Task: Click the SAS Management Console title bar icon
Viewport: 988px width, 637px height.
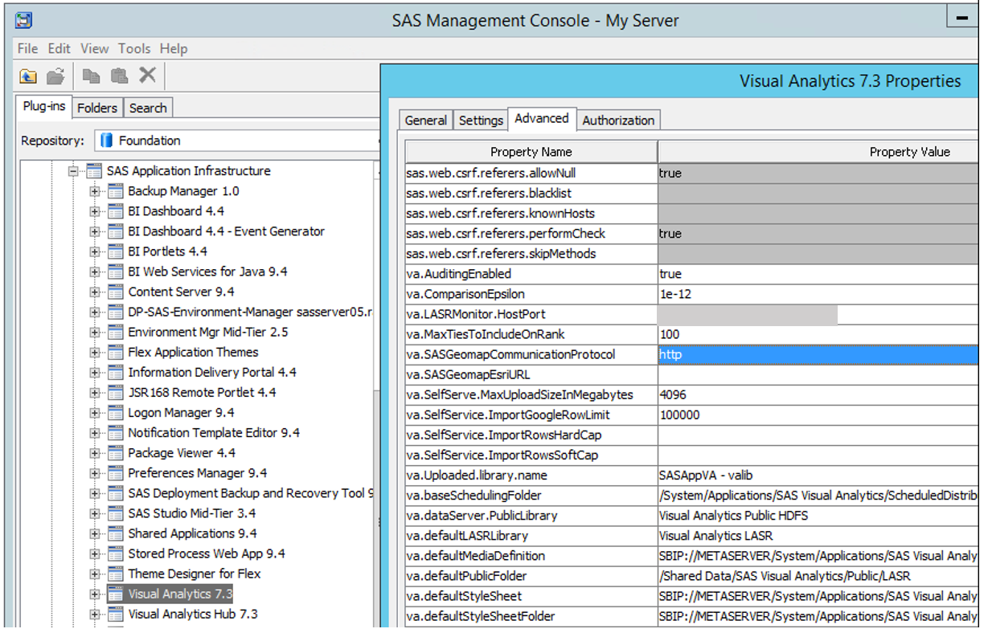Action: point(24,20)
